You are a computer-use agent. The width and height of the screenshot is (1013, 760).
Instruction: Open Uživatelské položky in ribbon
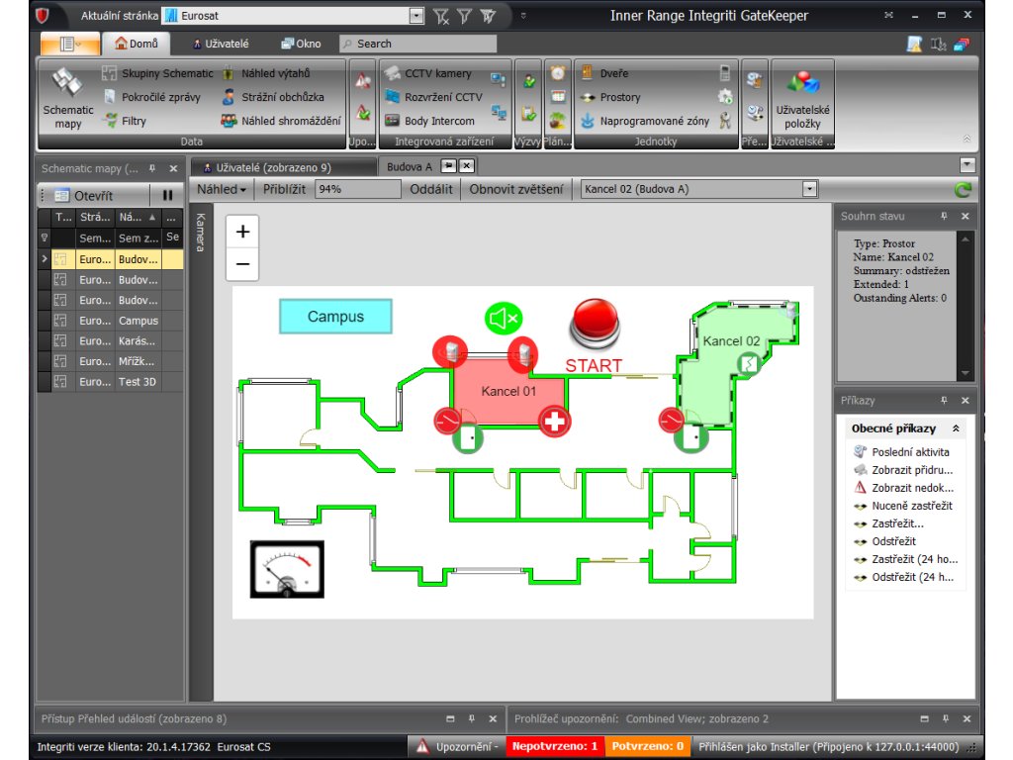(x=802, y=99)
